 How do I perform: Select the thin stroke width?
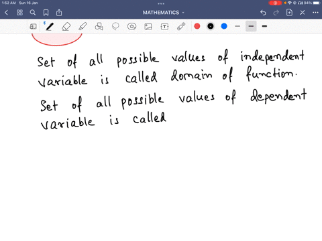[x=237, y=26]
